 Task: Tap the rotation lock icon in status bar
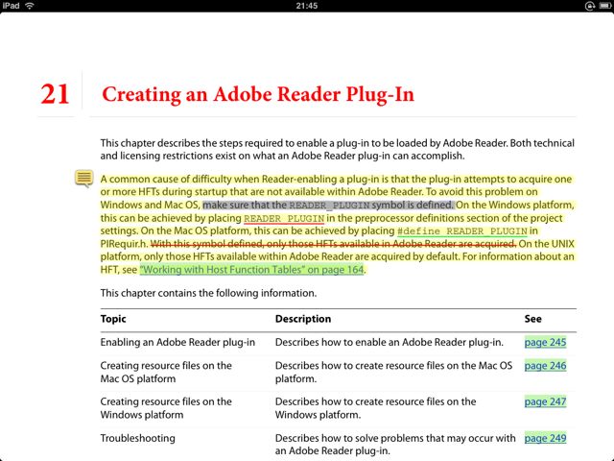(x=590, y=6)
